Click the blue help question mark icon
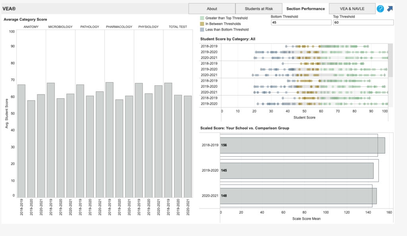Image resolution: width=407 pixels, height=236 pixels. 380,9
